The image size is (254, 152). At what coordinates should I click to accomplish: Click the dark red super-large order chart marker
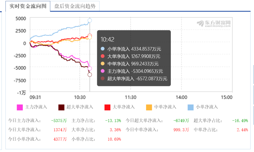coord(90,75)
